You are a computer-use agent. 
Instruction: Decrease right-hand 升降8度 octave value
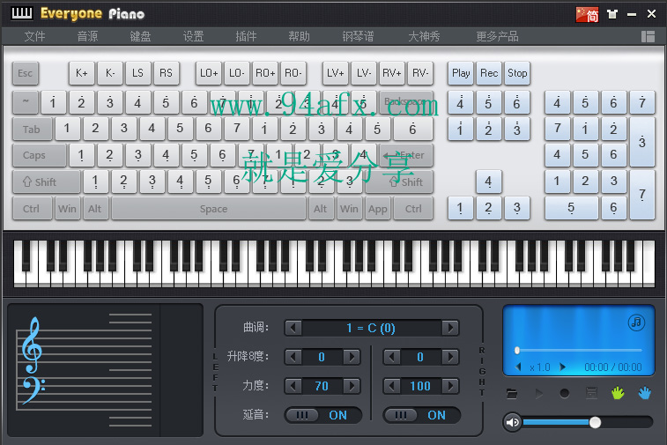[x=391, y=357]
